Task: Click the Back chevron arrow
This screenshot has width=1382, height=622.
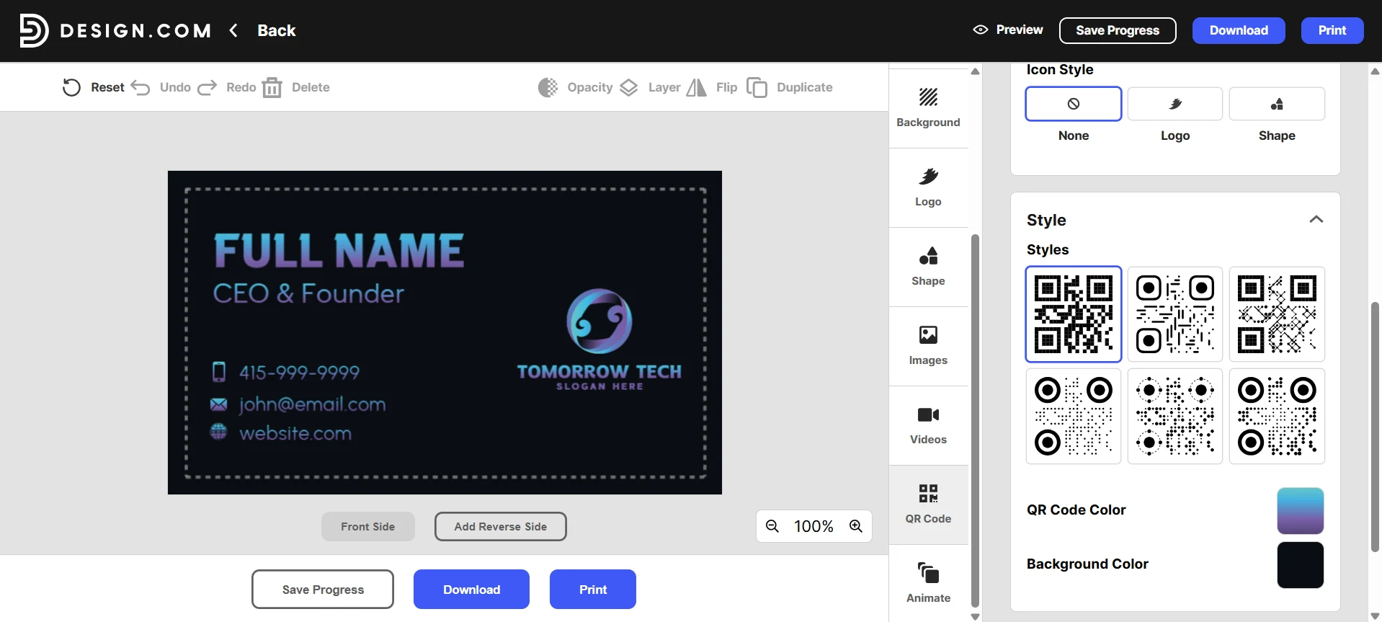Action: point(233,30)
